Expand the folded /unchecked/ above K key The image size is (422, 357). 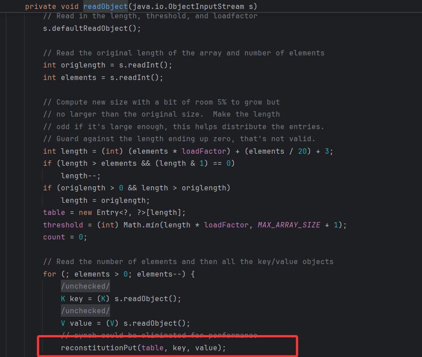[x=85, y=286]
